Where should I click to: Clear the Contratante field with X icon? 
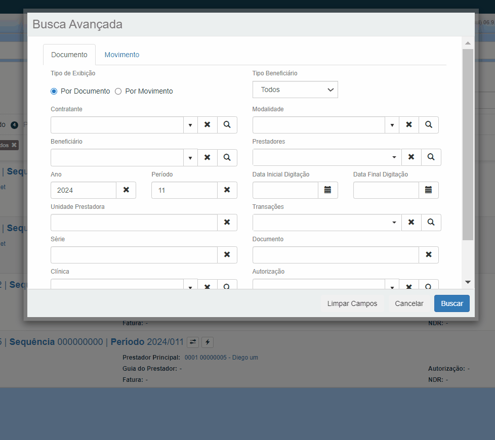pos(208,125)
